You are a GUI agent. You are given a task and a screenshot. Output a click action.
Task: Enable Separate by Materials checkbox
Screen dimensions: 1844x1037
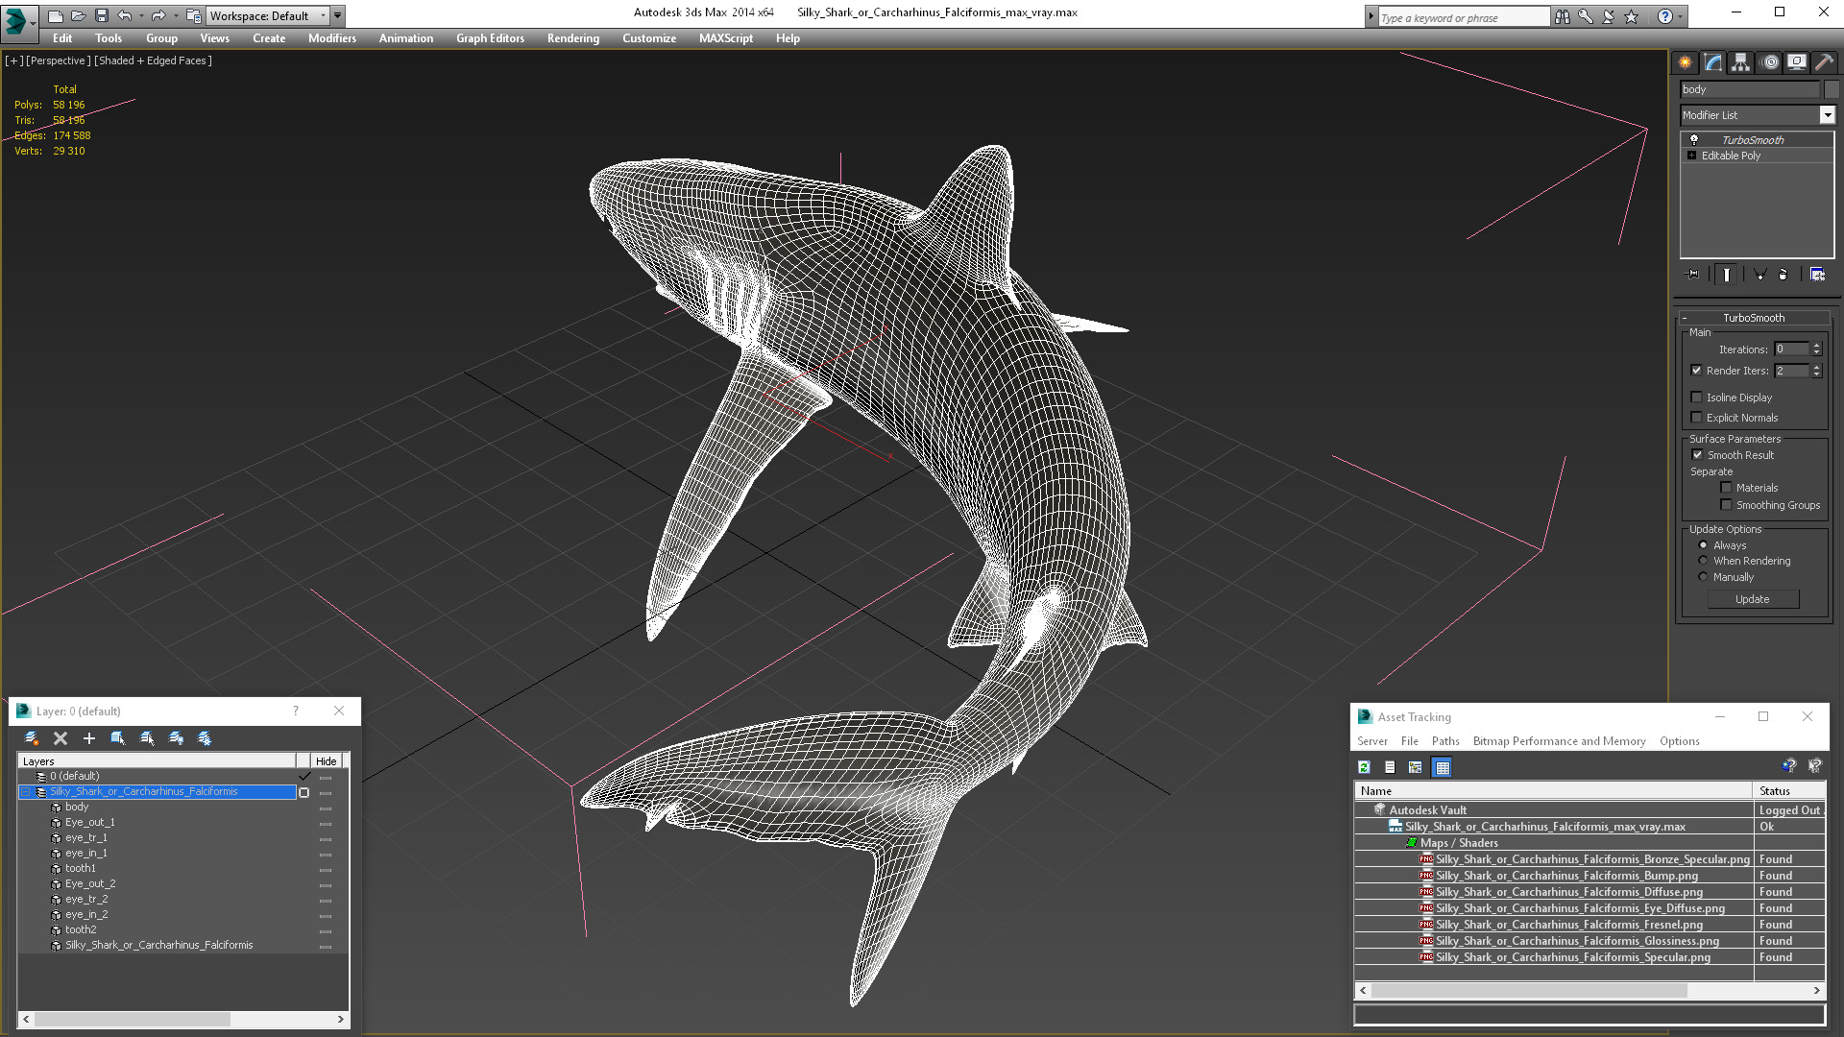point(1726,488)
